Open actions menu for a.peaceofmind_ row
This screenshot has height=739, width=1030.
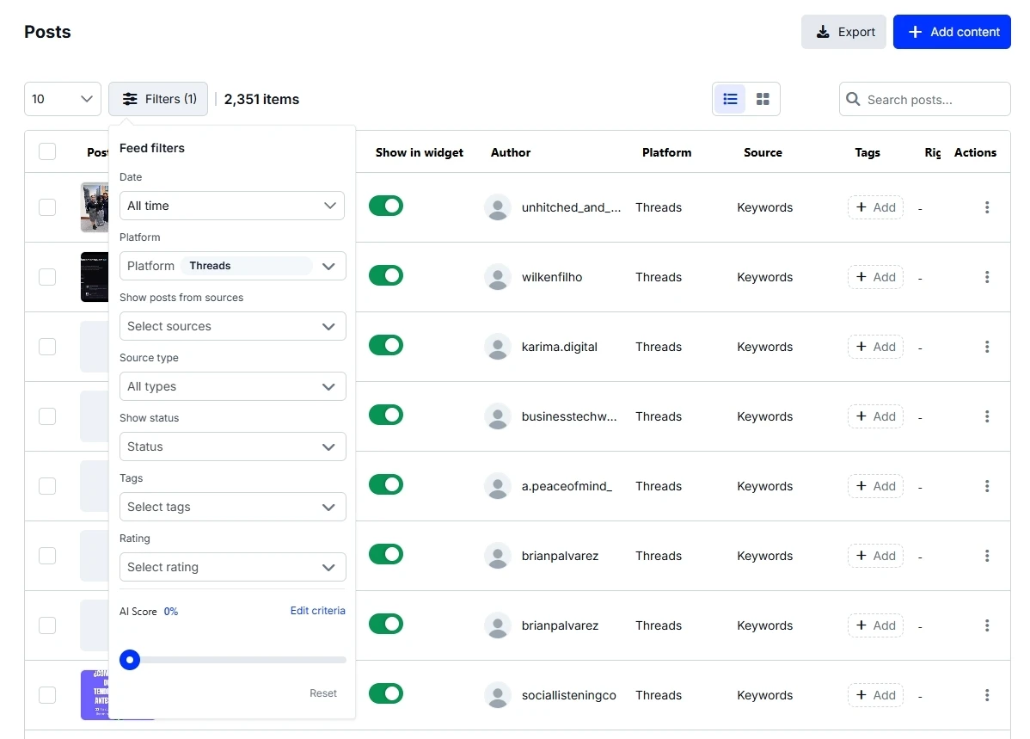pyautogui.click(x=987, y=487)
